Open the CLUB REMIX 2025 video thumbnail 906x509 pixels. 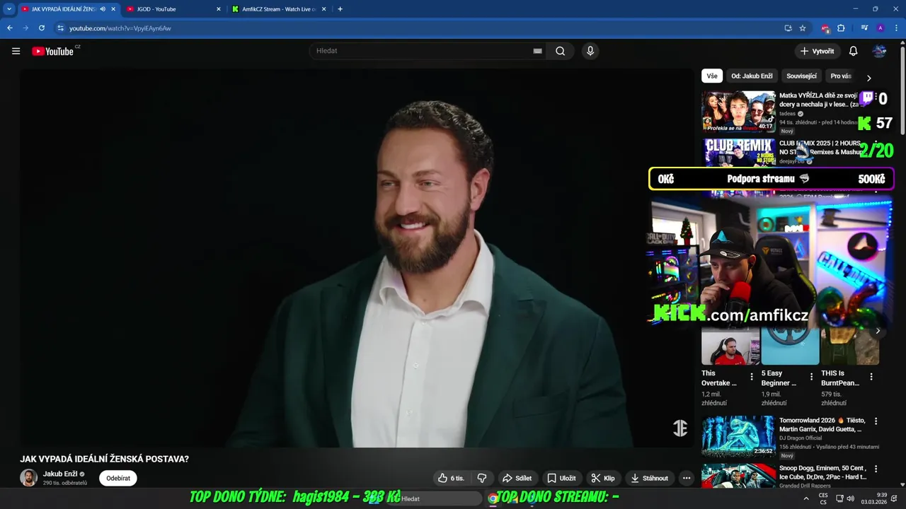[x=738, y=151]
